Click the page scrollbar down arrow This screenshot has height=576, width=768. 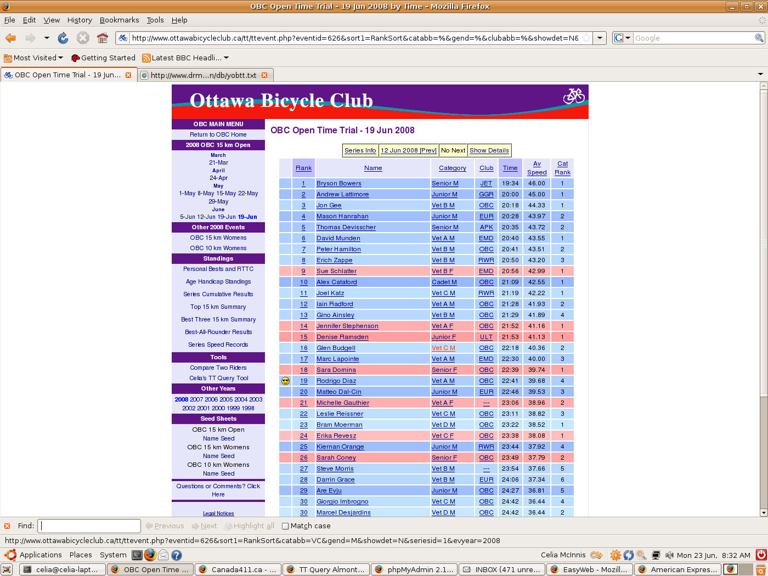click(x=763, y=512)
